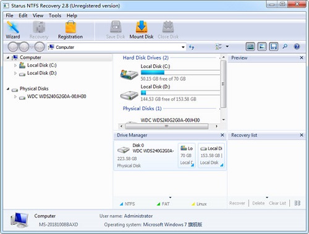This screenshot has width=309, height=234.
Task: Click the FAT legend label
Action: click(166, 204)
